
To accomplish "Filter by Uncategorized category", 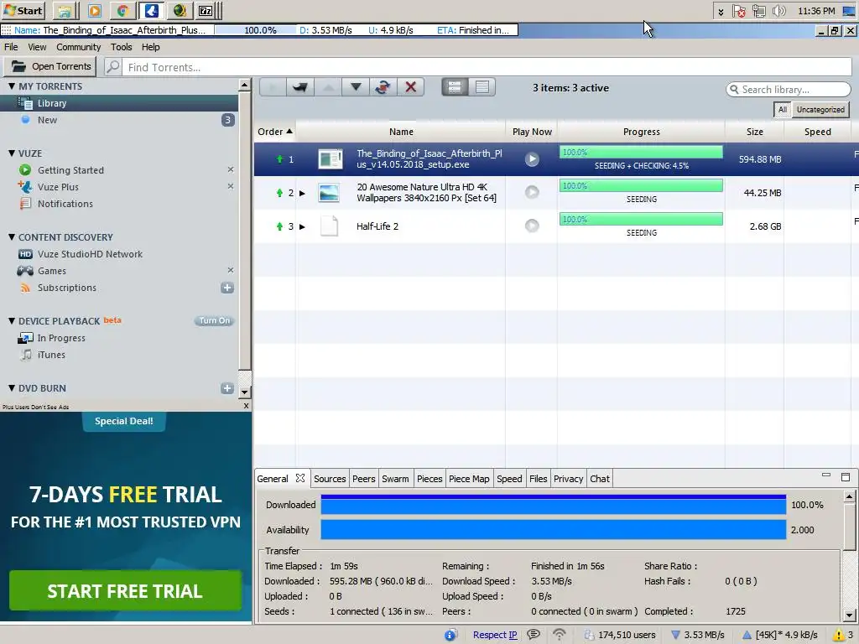I will [x=820, y=110].
